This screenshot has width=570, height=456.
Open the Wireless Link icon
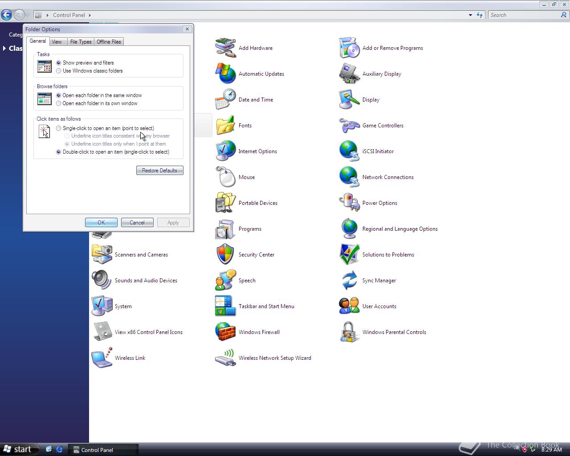tap(102, 358)
